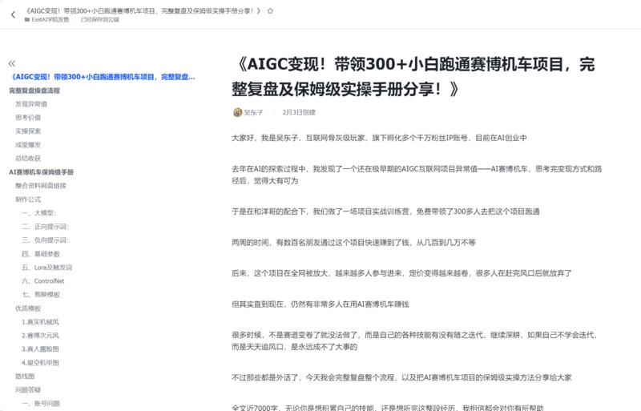The image size is (641, 411).
Task: Open outline entry 3.真人露脸图
Action: (x=40, y=349)
